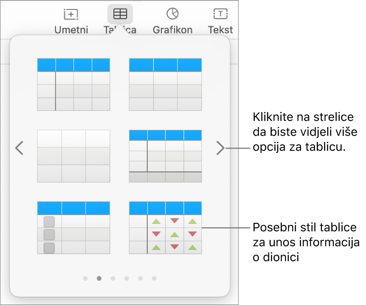Go to first page dot of styles

coord(85,278)
